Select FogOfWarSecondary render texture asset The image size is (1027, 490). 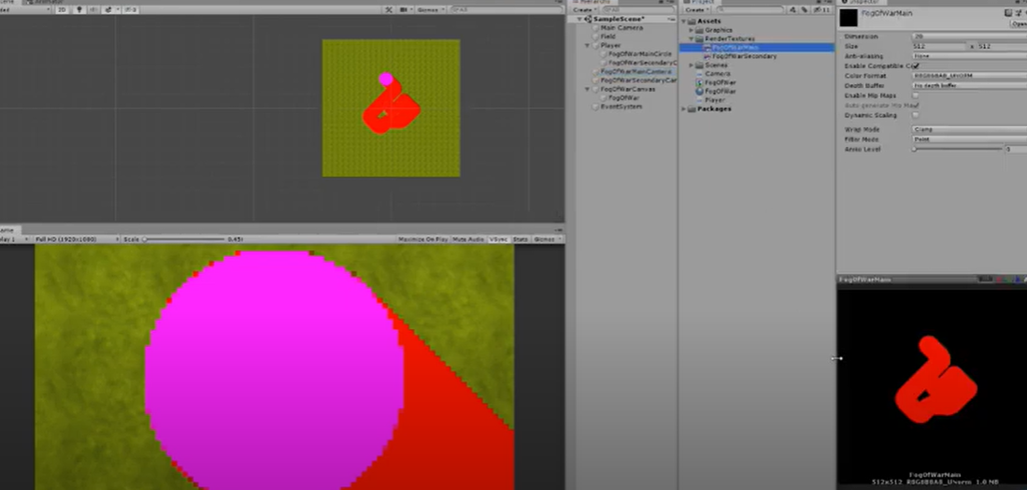tap(744, 56)
